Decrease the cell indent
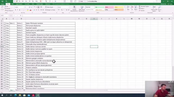The height and width of the screenshot is (97, 174). 41,10
